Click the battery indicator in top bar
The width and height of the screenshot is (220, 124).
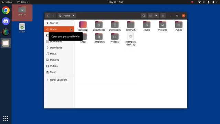tap(213, 2)
